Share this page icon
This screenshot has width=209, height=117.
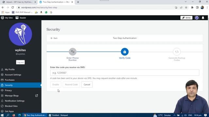pos(181,7)
